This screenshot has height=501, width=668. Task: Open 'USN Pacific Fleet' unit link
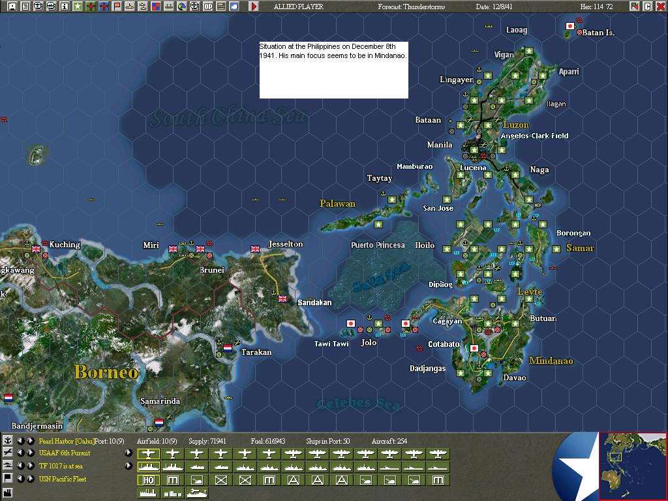(63, 479)
